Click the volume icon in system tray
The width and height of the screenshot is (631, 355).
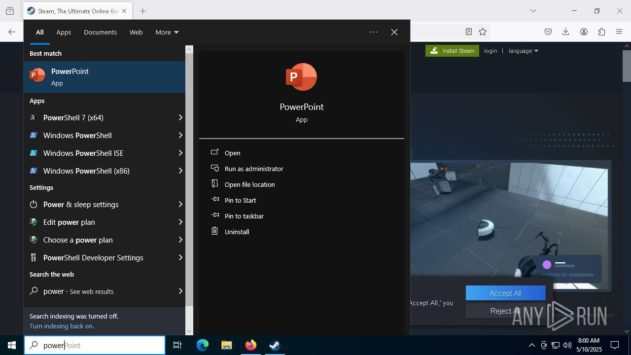tap(567, 345)
